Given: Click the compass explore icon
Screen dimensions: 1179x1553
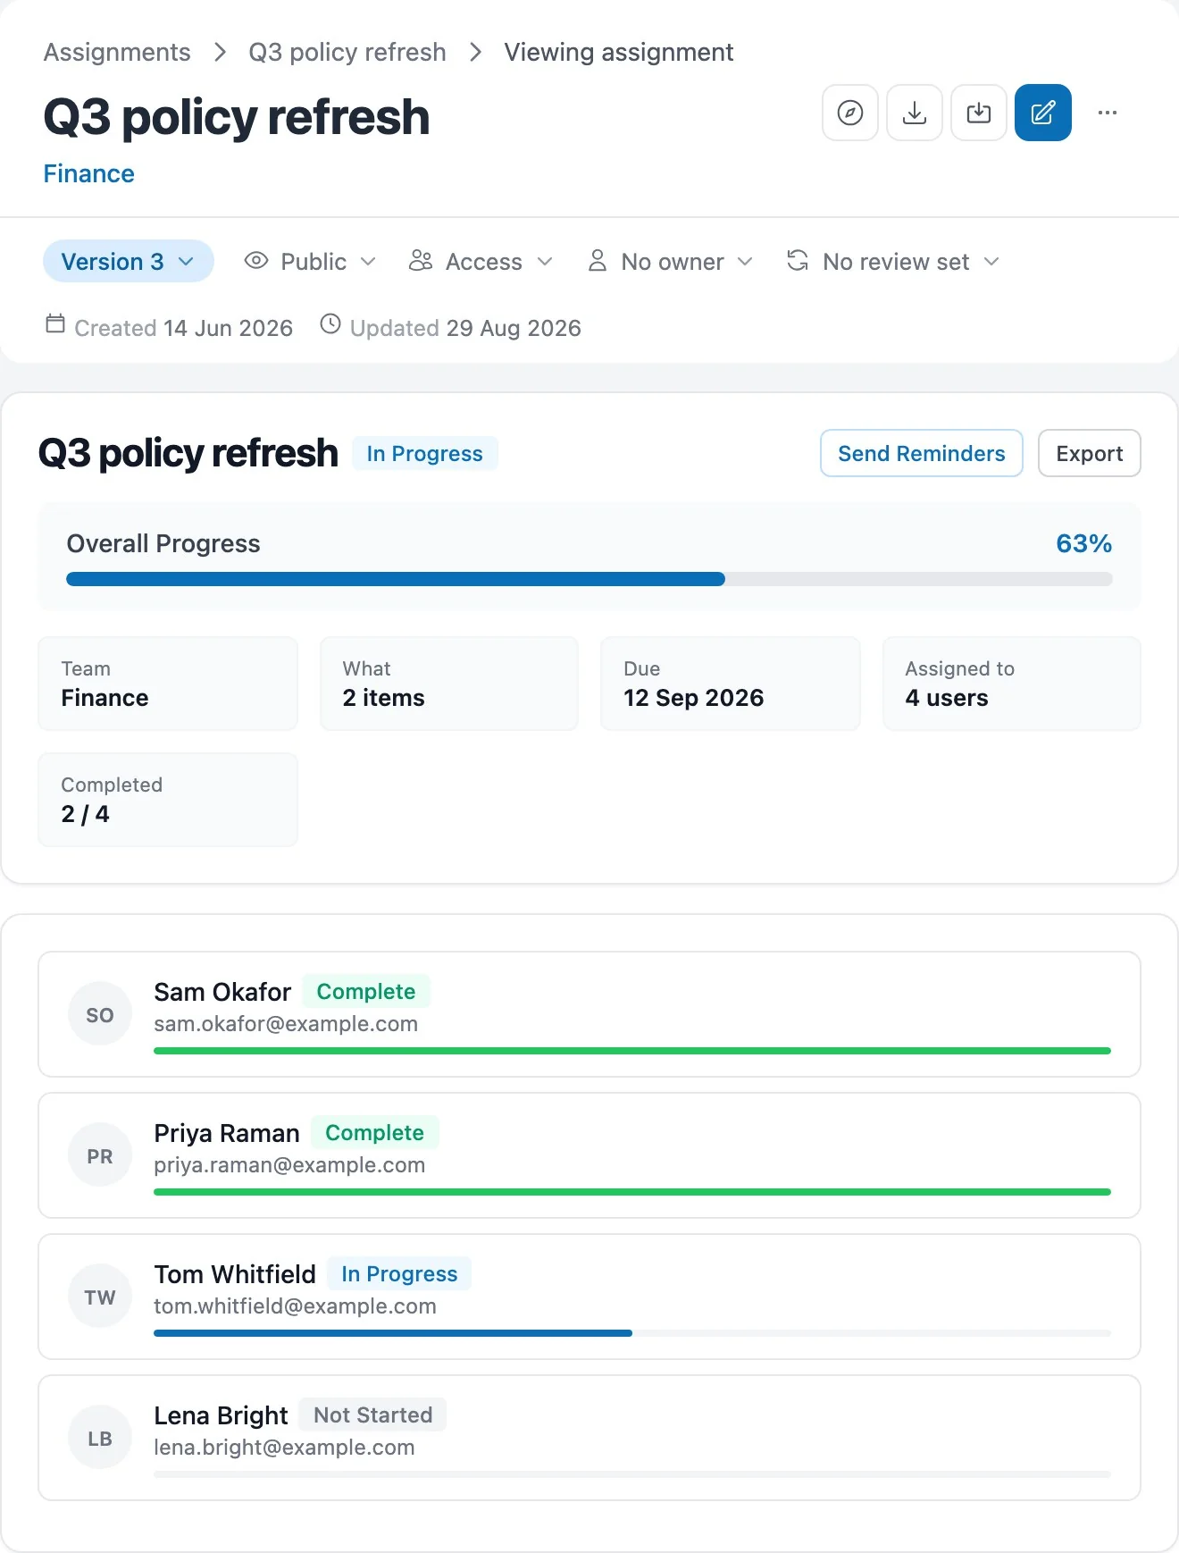Looking at the screenshot, I should (x=850, y=113).
